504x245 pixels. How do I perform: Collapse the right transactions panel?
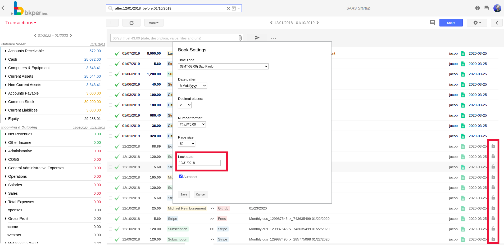[497, 23]
